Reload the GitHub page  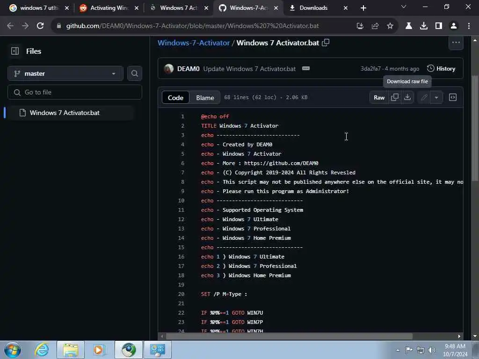(x=40, y=26)
